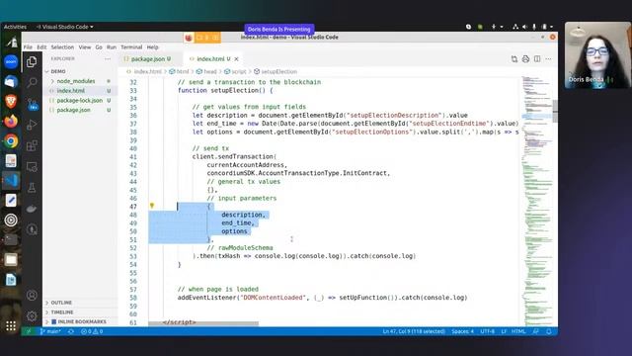Click the Print icon in editor toolbar

(x=525, y=59)
